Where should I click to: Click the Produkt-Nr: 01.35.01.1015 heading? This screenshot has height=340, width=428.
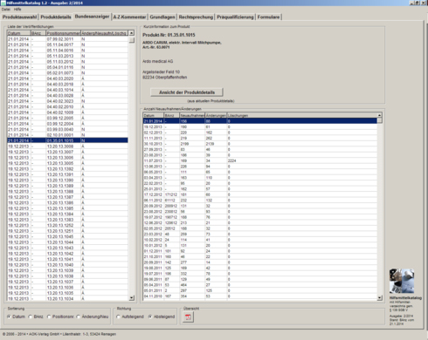point(169,35)
